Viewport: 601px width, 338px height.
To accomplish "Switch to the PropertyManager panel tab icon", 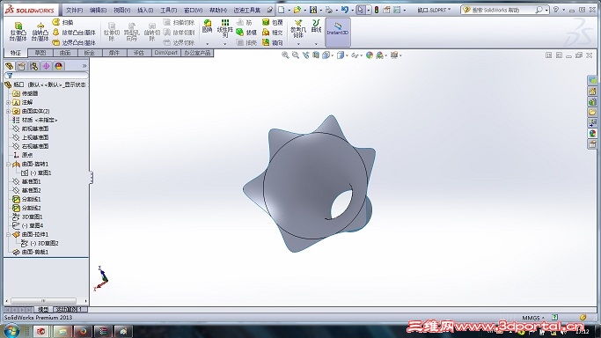I will click(x=21, y=66).
